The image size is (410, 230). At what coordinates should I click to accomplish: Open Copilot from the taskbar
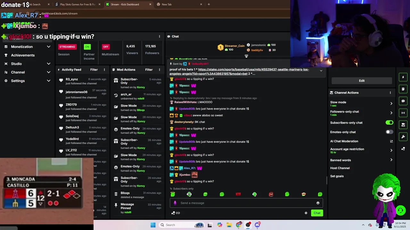tap(219, 225)
